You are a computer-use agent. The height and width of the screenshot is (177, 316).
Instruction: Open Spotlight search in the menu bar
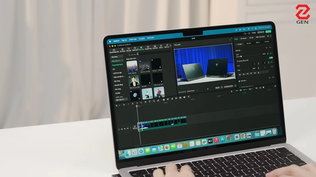[x=252, y=29]
